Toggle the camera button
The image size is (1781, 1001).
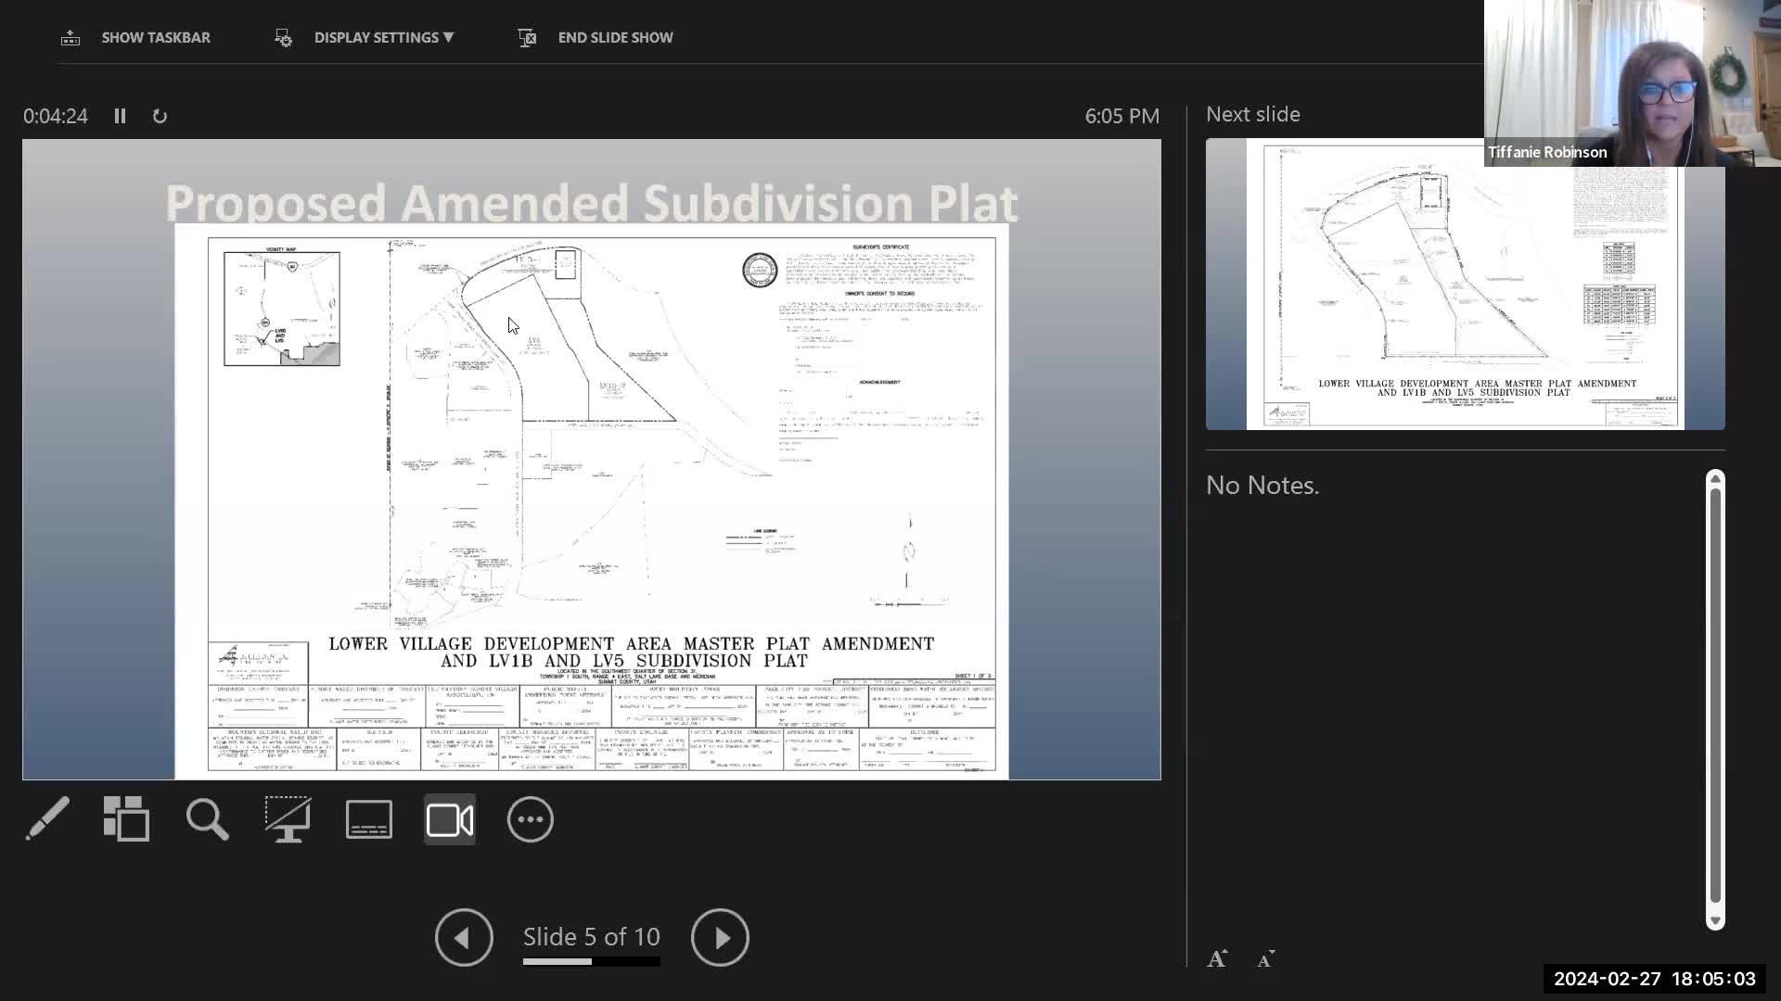450,819
